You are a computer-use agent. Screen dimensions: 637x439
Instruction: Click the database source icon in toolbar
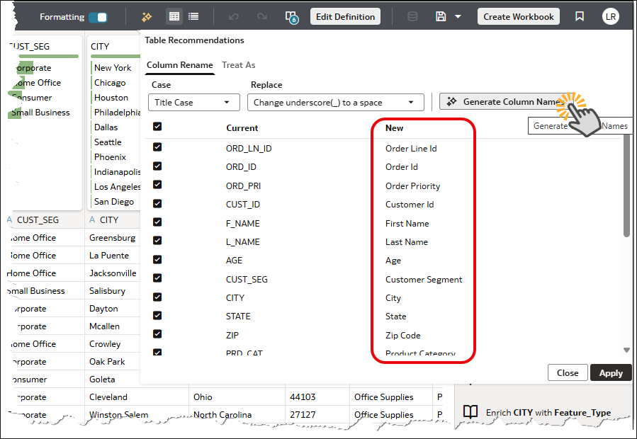tap(412, 16)
